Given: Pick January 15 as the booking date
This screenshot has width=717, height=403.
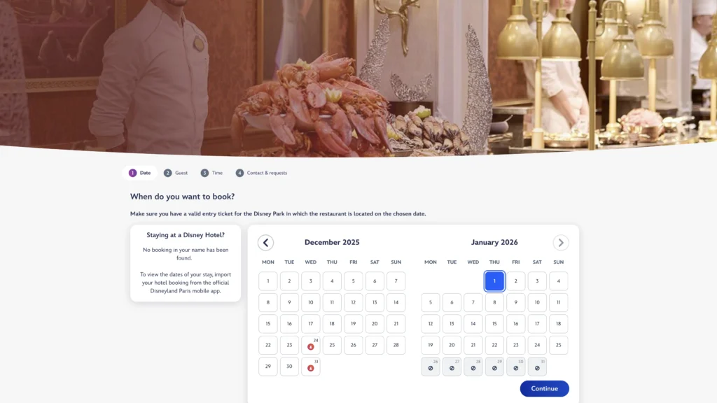Looking at the screenshot, I should point(494,324).
